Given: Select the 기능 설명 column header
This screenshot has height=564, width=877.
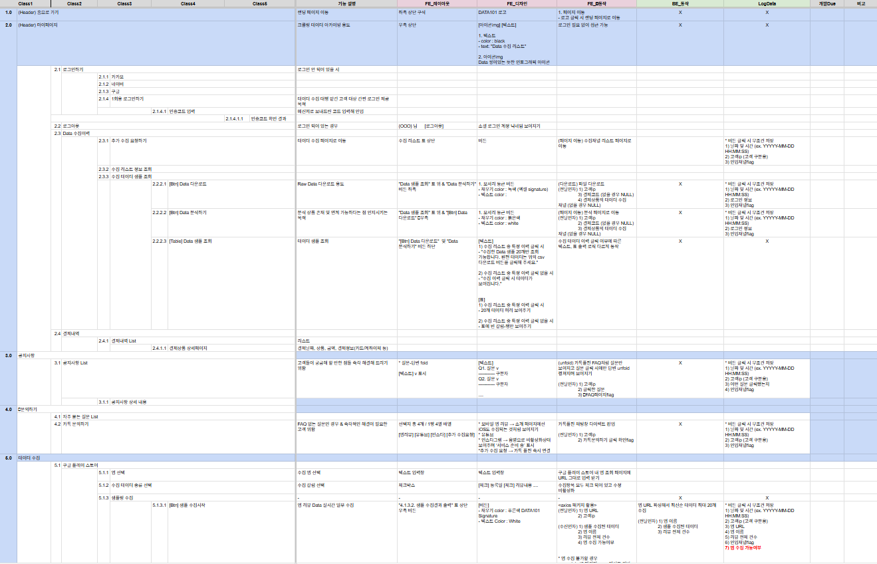Looking at the screenshot, I should tap(346, 4).
